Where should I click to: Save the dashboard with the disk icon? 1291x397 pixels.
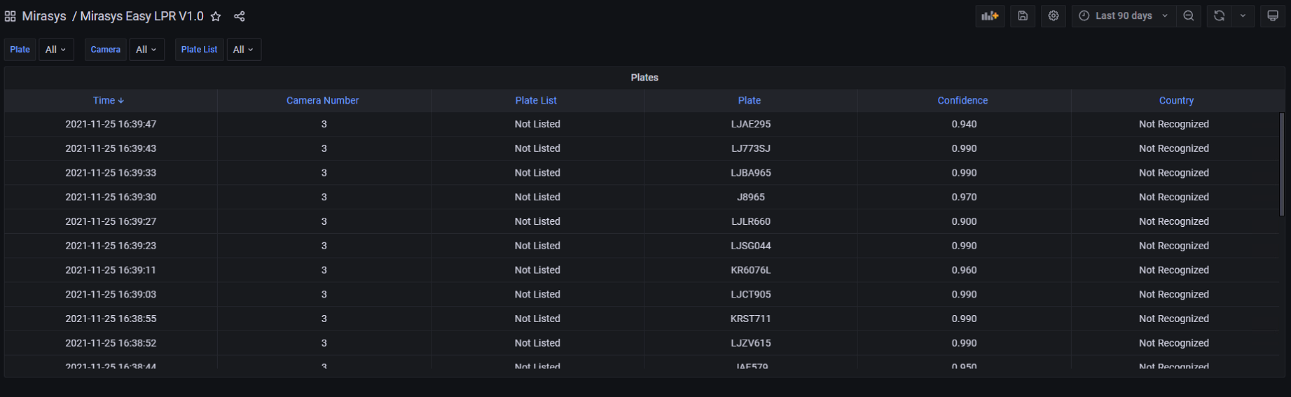click(x=1023, y=16)
